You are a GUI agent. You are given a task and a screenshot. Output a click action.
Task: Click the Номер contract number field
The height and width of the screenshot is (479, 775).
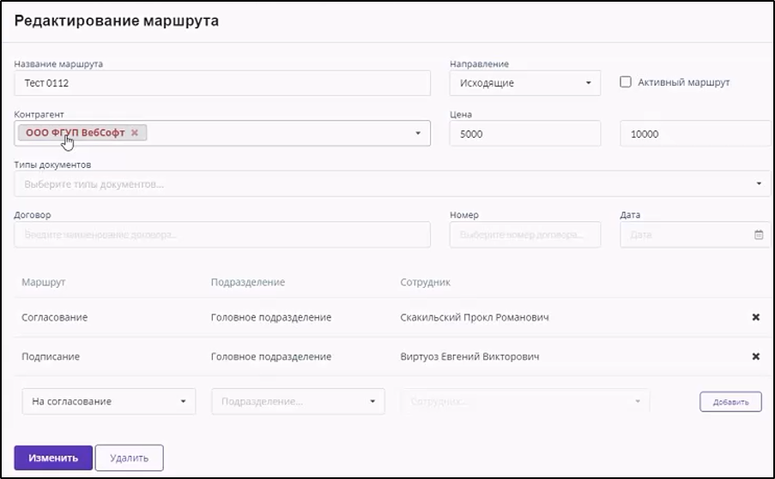click(524, 235)
